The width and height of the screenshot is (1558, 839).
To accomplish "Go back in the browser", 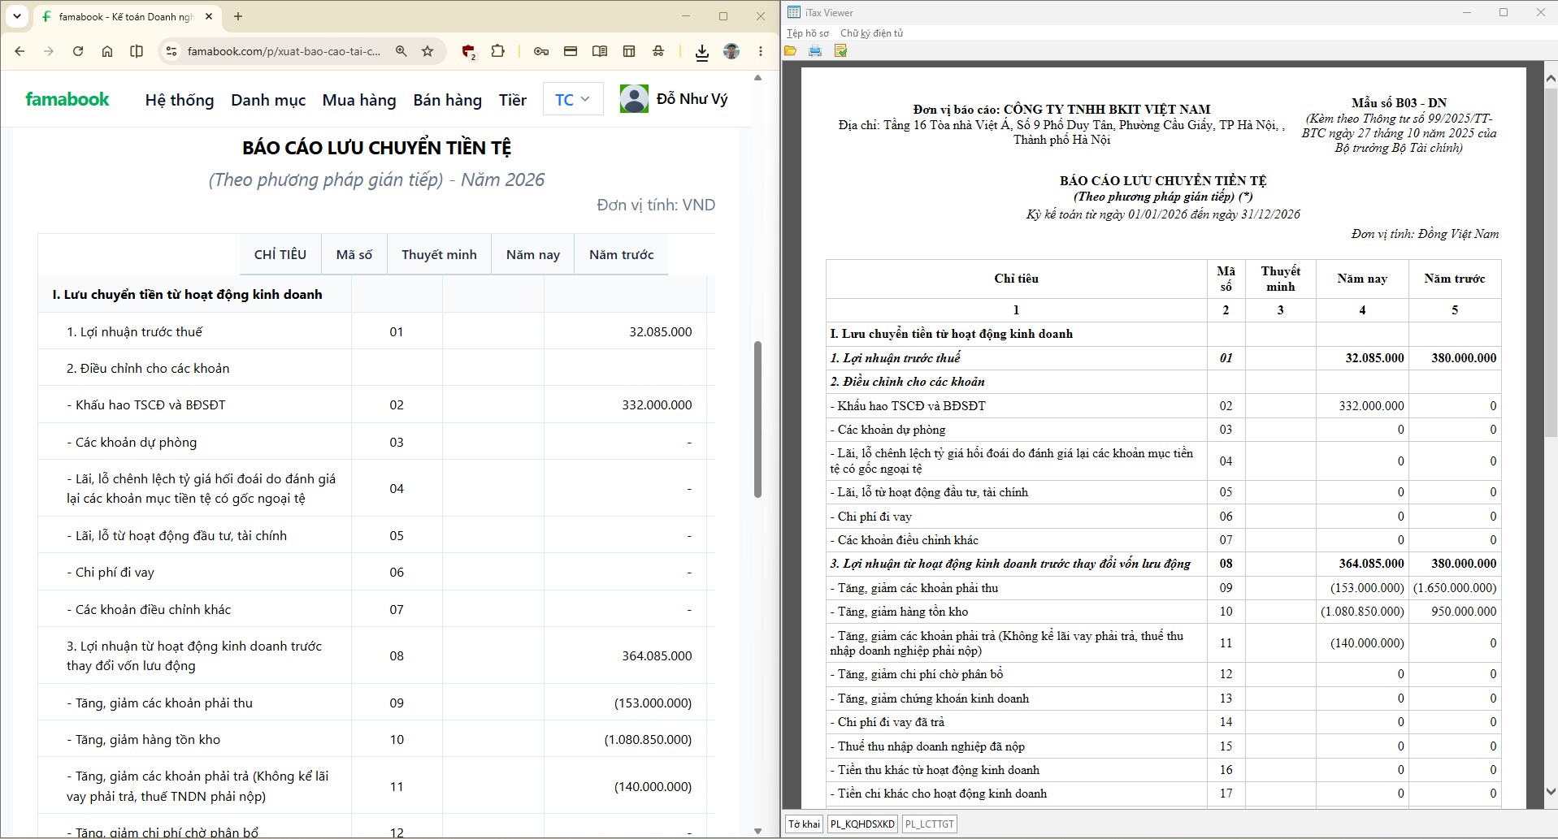I will (20, 51).
